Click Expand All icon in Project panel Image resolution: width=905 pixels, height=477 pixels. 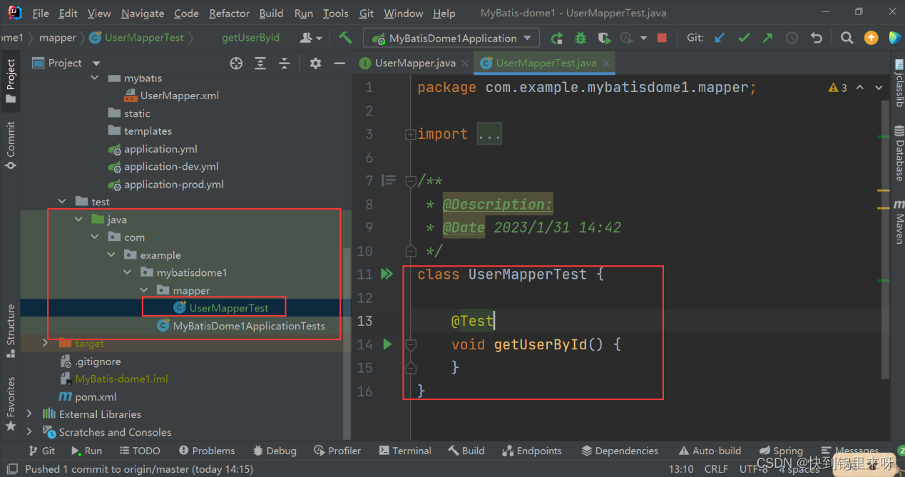coord(261,63)
